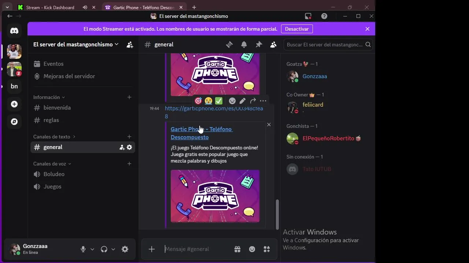Open Gartic Phone - Teléfono Descompuesto title link
The height and width of the screenshot is (263, 469).
point(202,133)
